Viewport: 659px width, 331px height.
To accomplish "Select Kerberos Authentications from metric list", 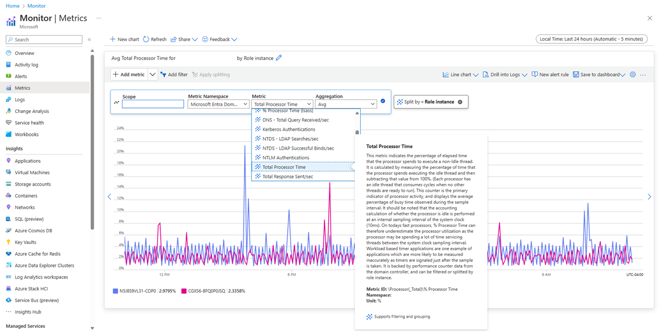I will [x=288, y=129].
